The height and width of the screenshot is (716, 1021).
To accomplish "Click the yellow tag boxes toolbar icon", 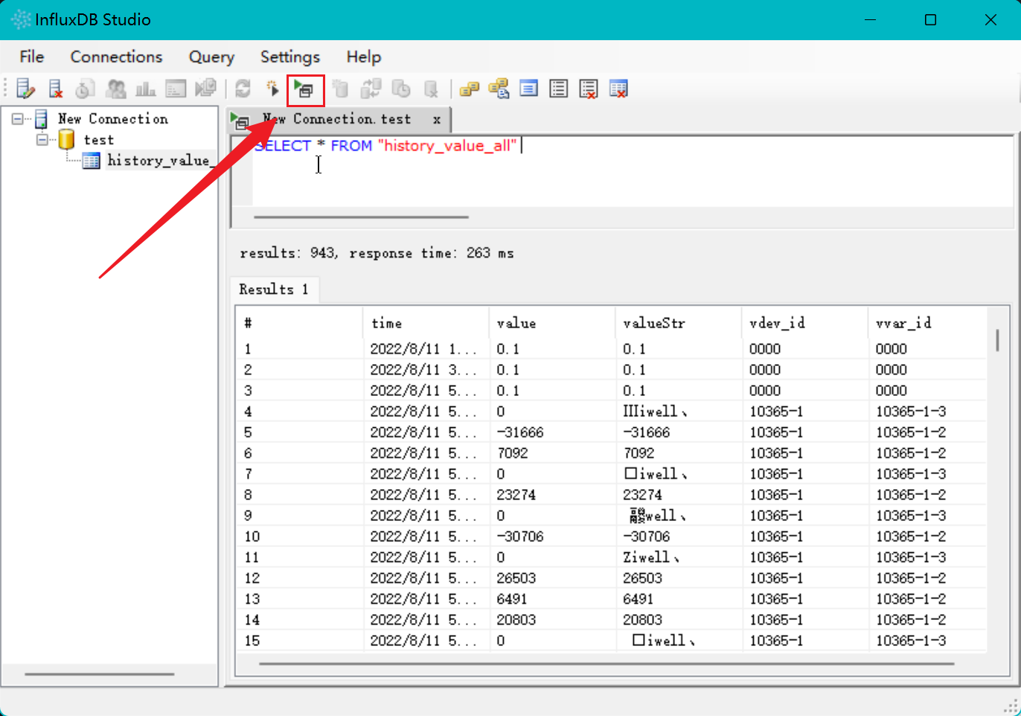I will pos(469,89).
